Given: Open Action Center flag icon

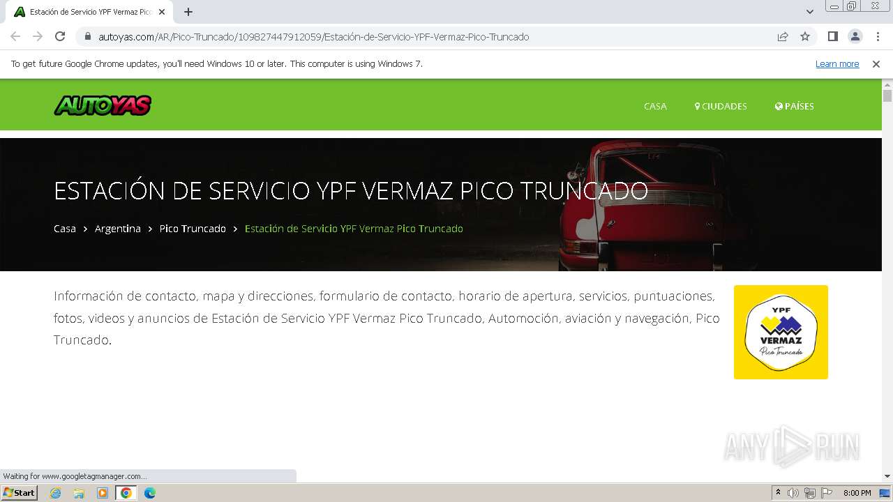Looking at the screenshot, I should tap(826, 493).
